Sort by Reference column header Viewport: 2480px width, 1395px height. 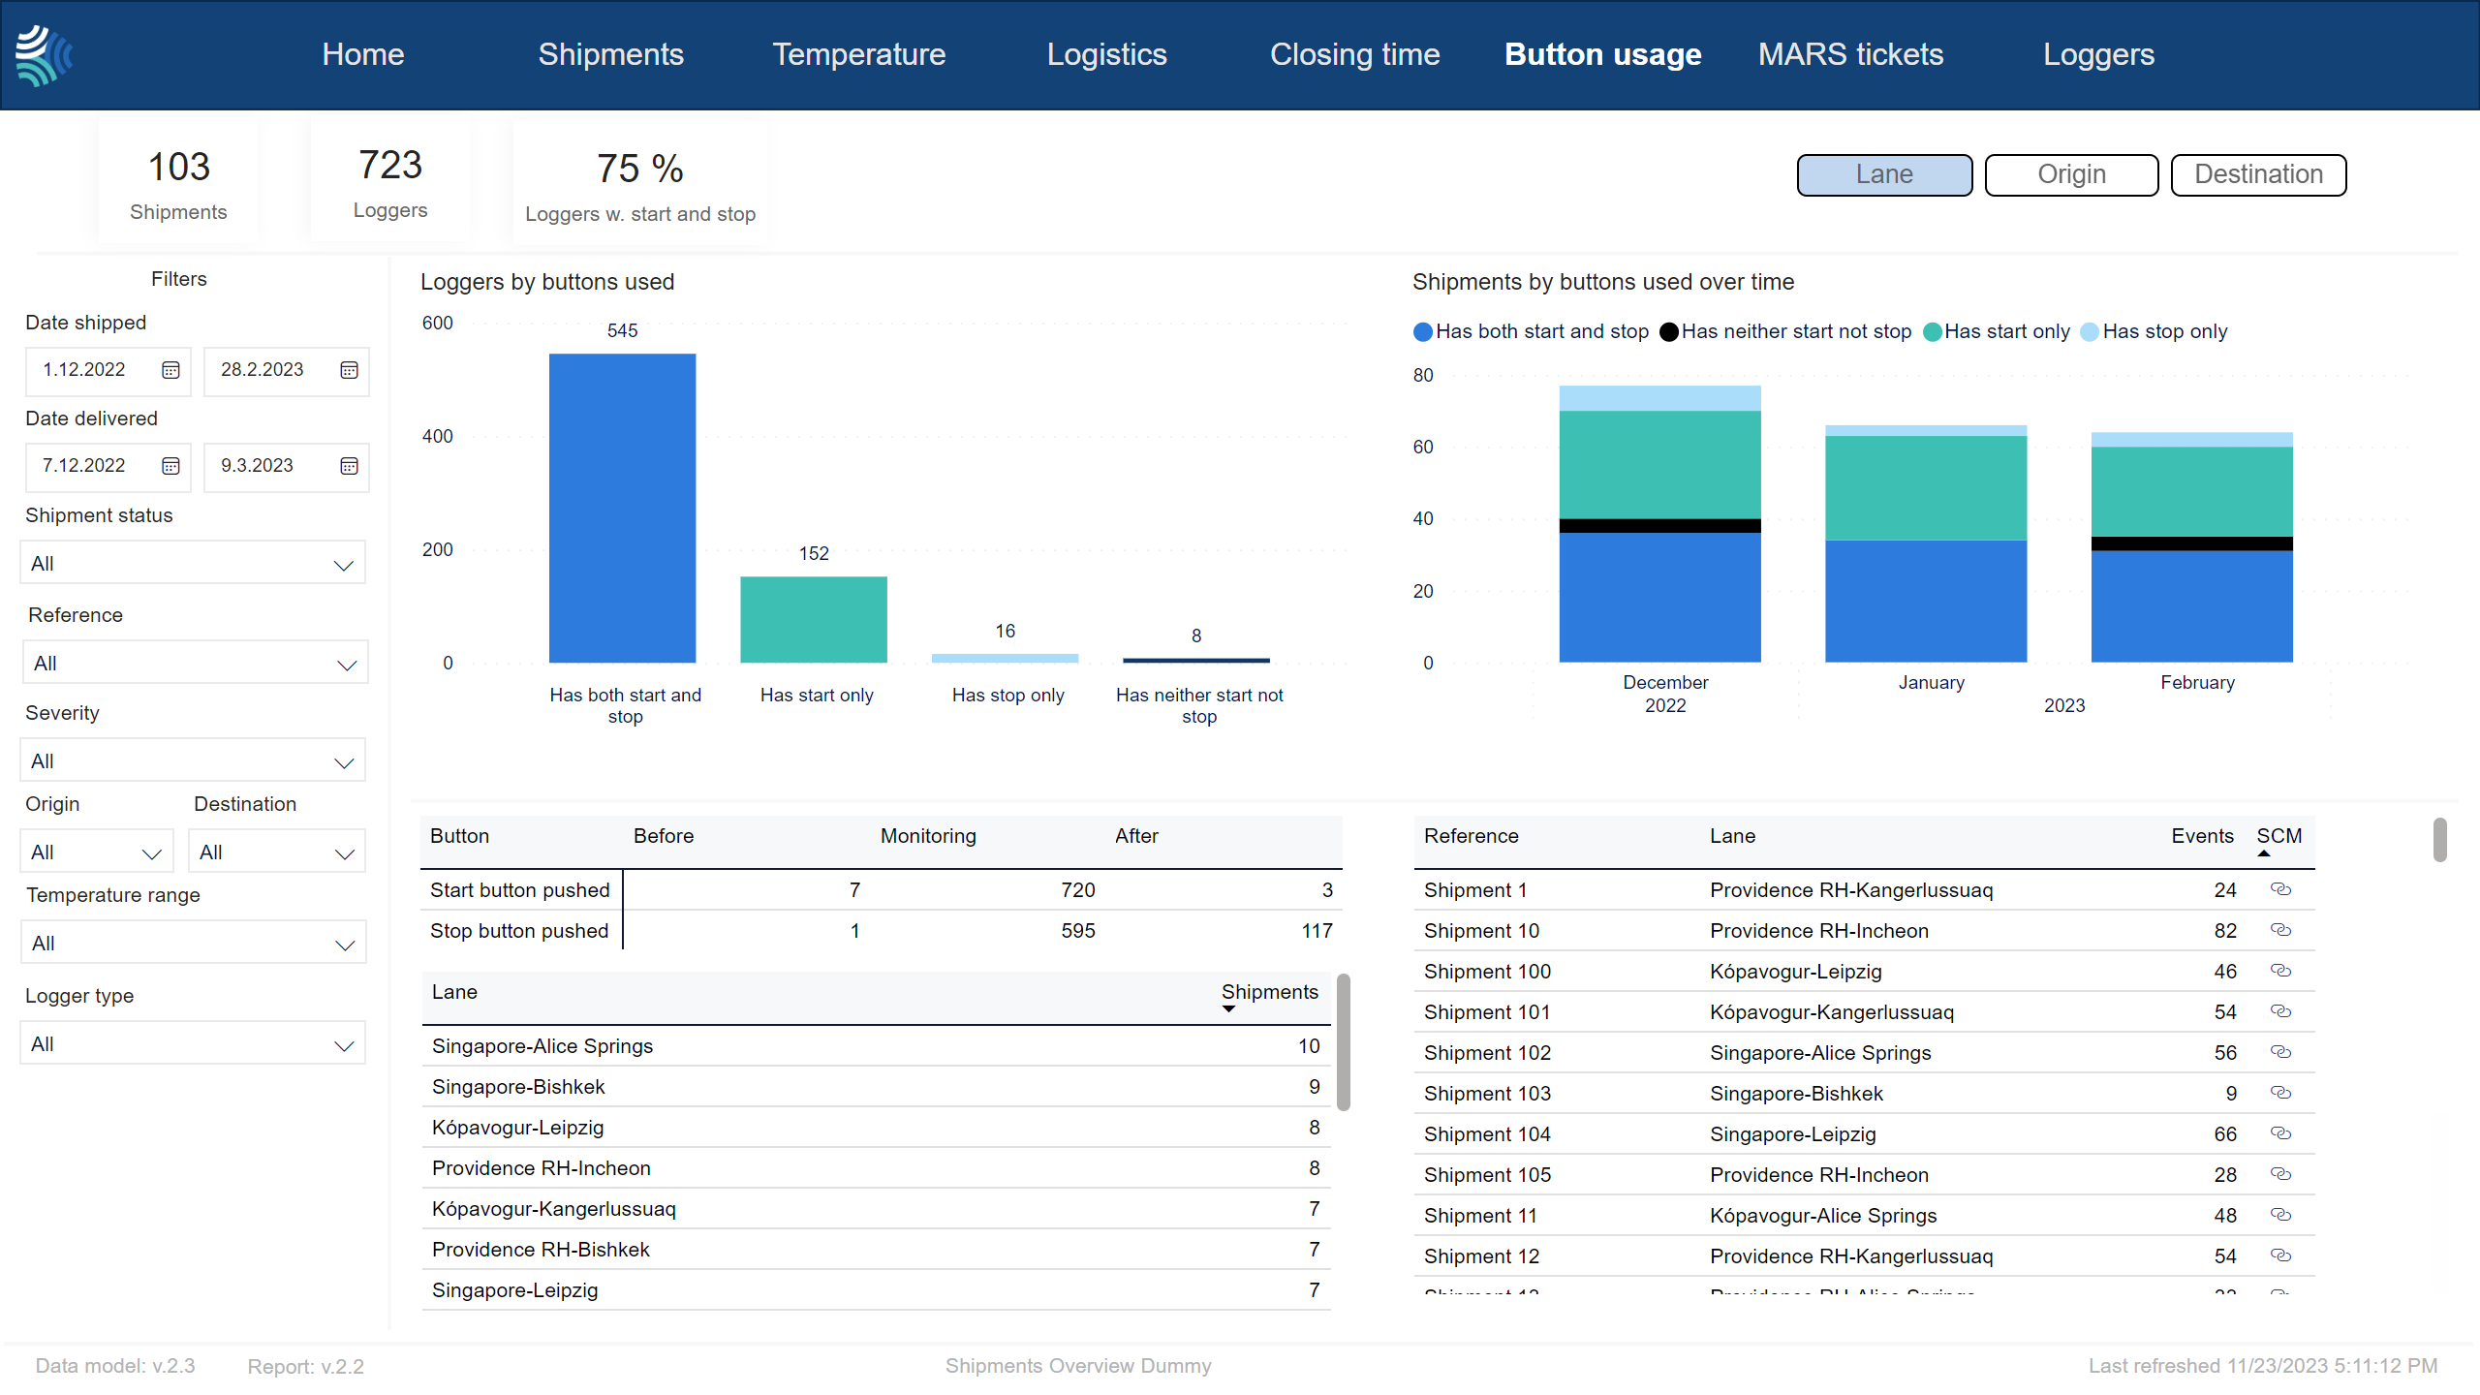click(x=1471, y=836)
